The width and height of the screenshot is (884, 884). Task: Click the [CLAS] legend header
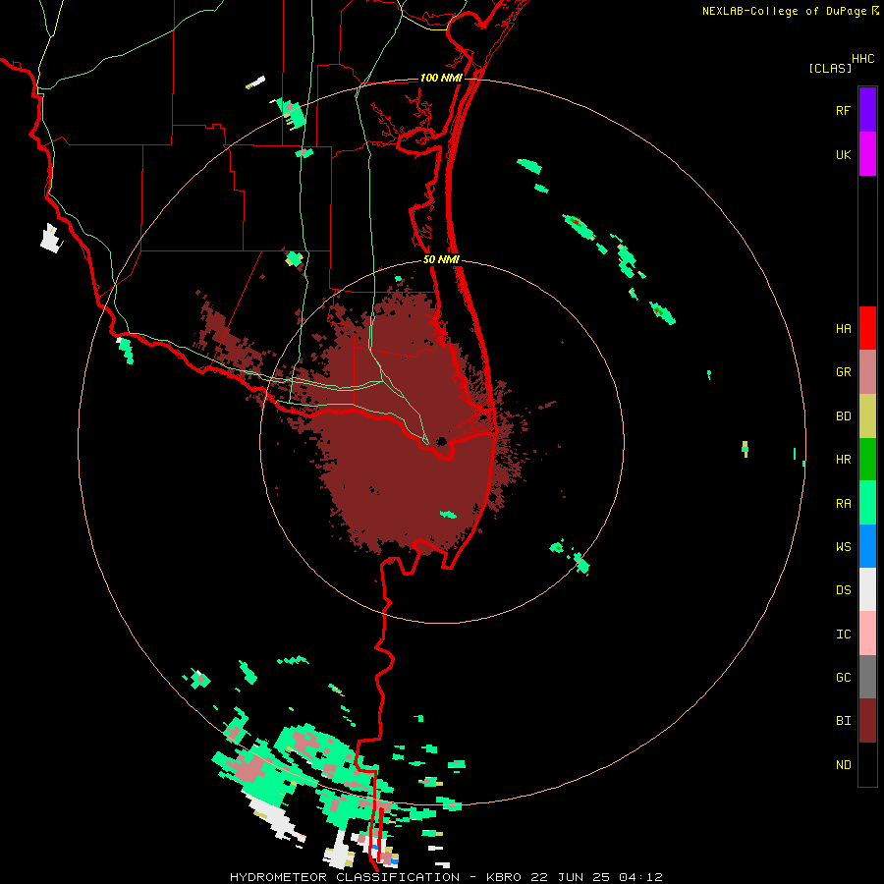click(x=830, y=68)
